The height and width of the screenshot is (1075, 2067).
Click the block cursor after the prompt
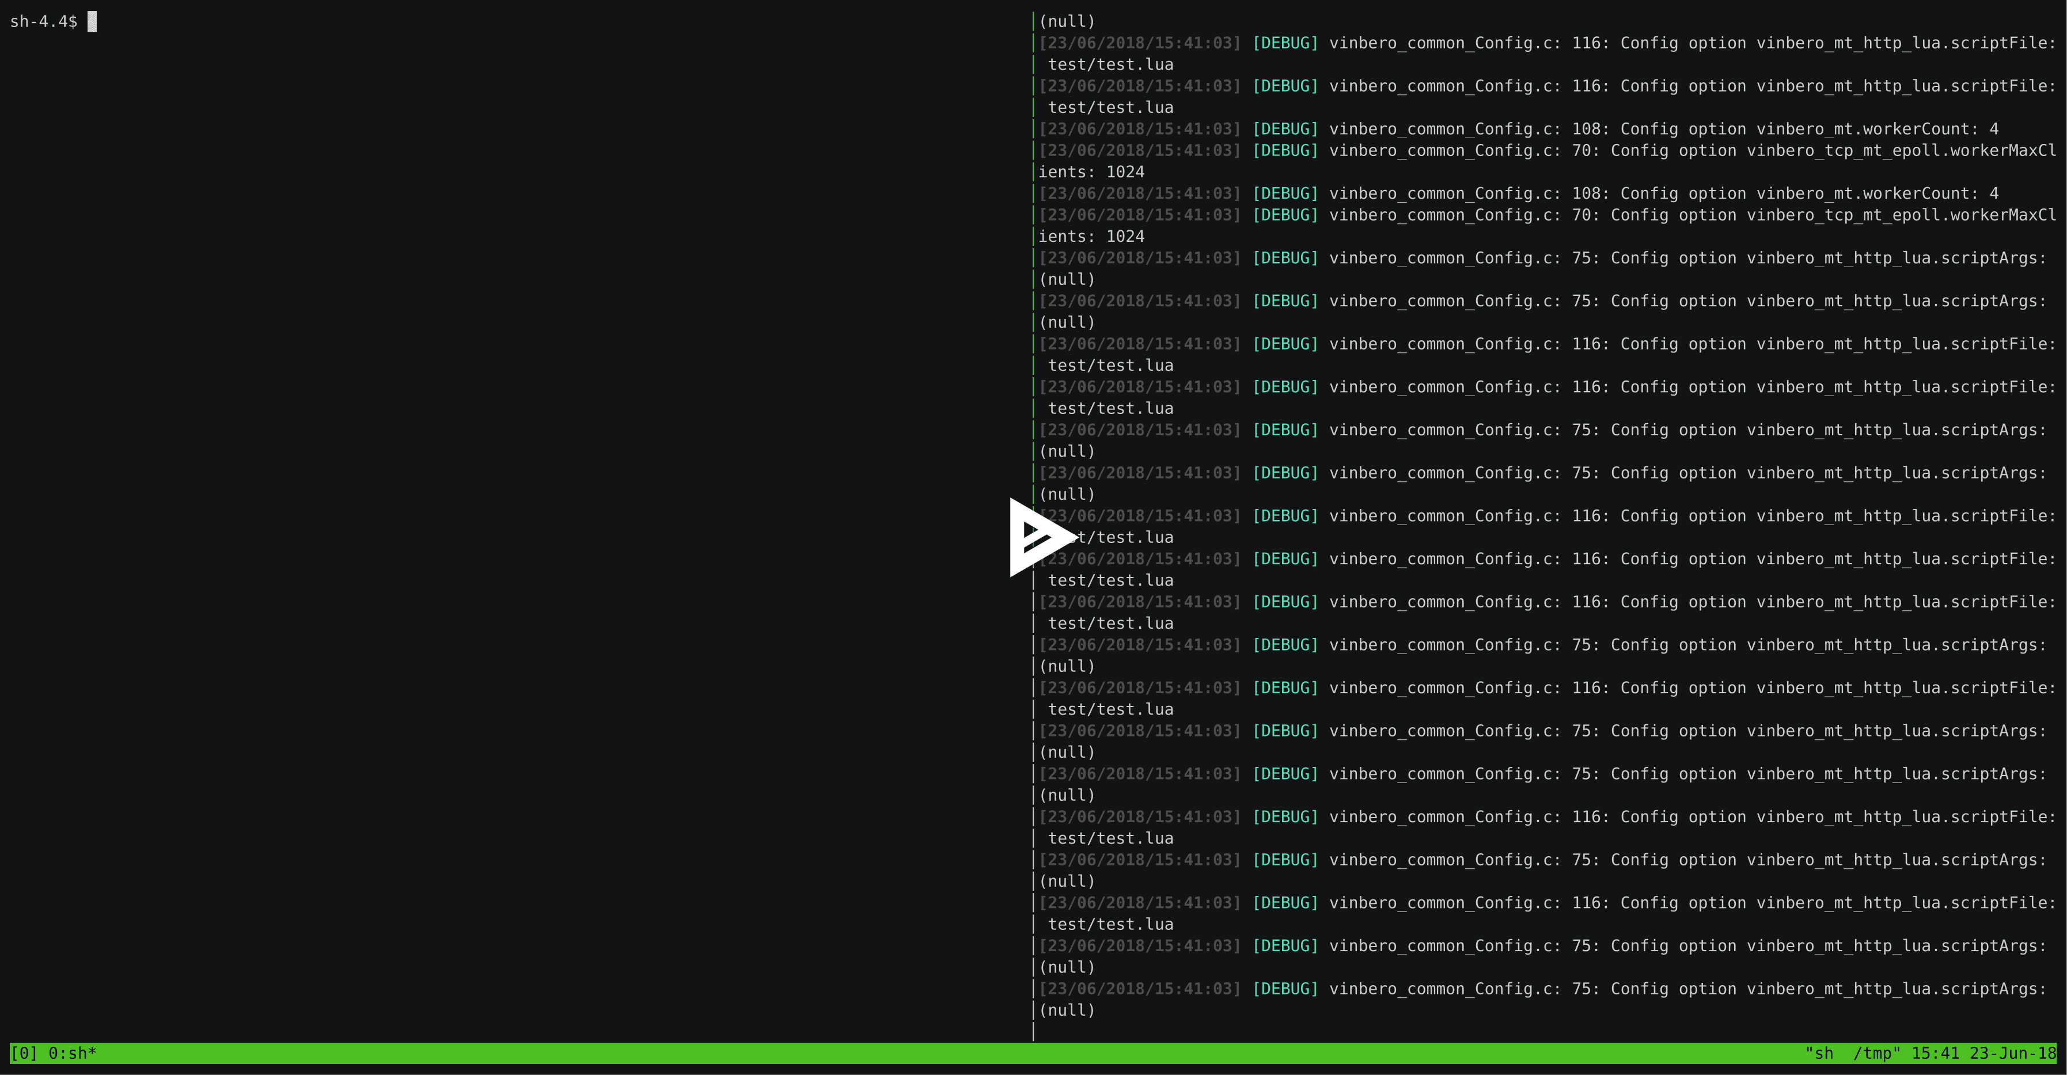pos(92,22)
